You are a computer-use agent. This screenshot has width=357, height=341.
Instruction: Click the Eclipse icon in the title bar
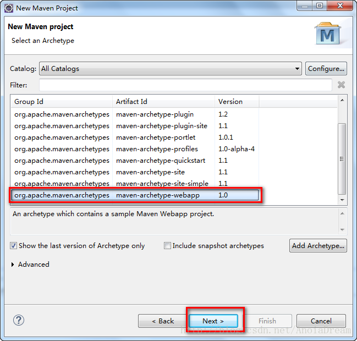click(9, 8)
